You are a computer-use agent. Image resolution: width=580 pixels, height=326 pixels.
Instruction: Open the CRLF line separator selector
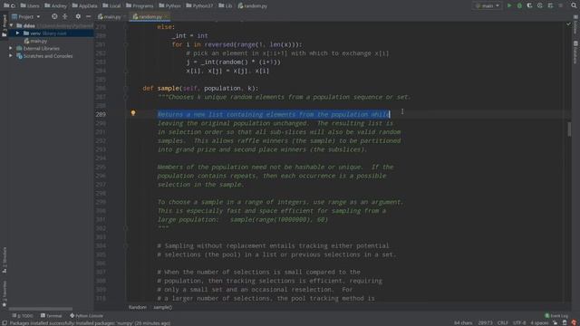(502, 323)
